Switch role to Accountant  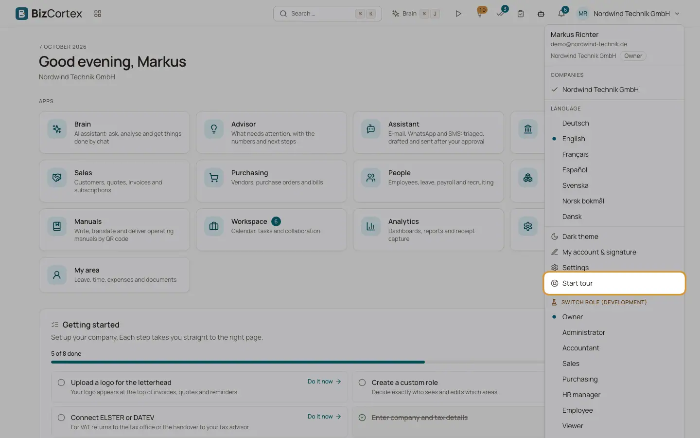(x=614, y=348)
